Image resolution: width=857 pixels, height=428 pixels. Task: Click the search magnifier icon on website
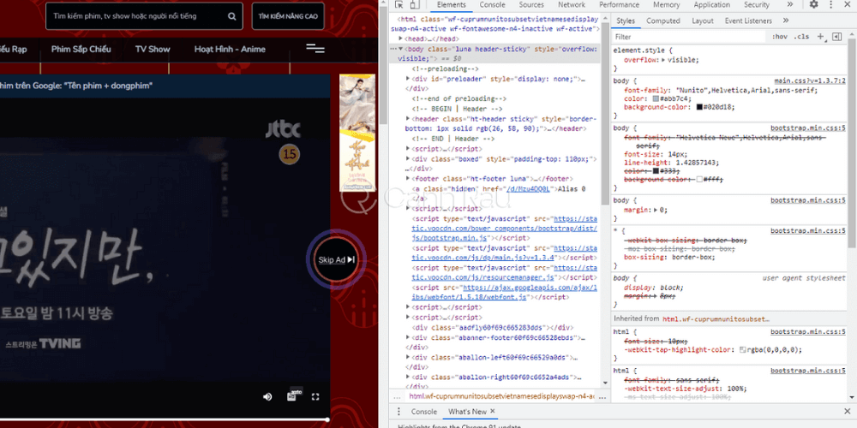pos(232,16)
